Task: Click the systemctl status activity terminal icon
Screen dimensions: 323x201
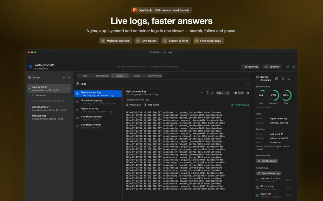Action: [257, 180]
